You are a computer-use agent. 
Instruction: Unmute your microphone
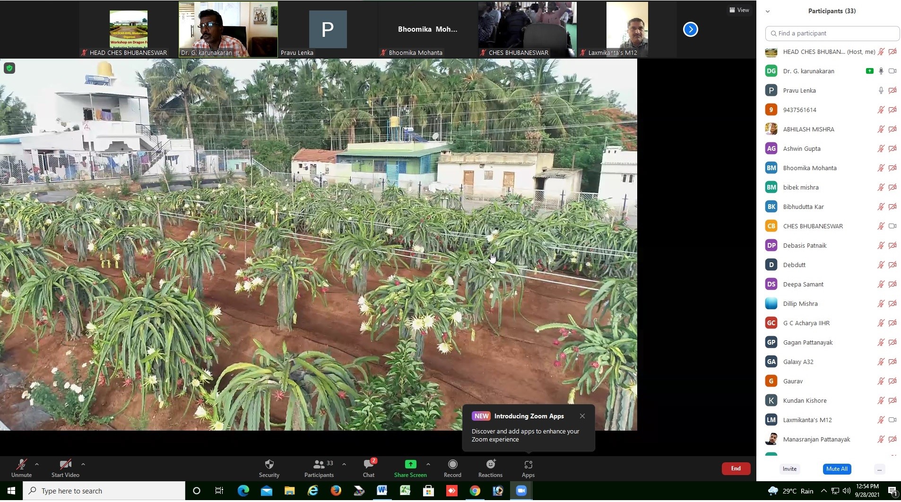(x=21, y=467)
